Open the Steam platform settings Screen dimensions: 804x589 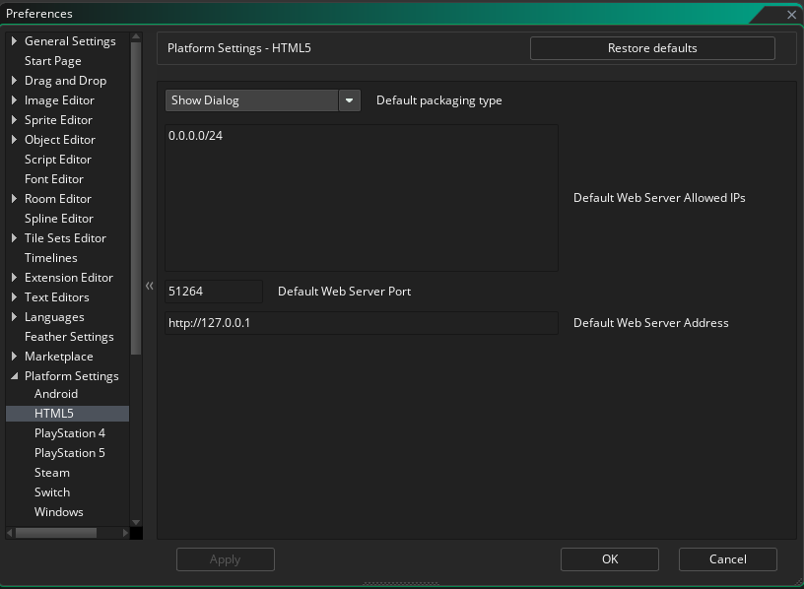point(52,473)
